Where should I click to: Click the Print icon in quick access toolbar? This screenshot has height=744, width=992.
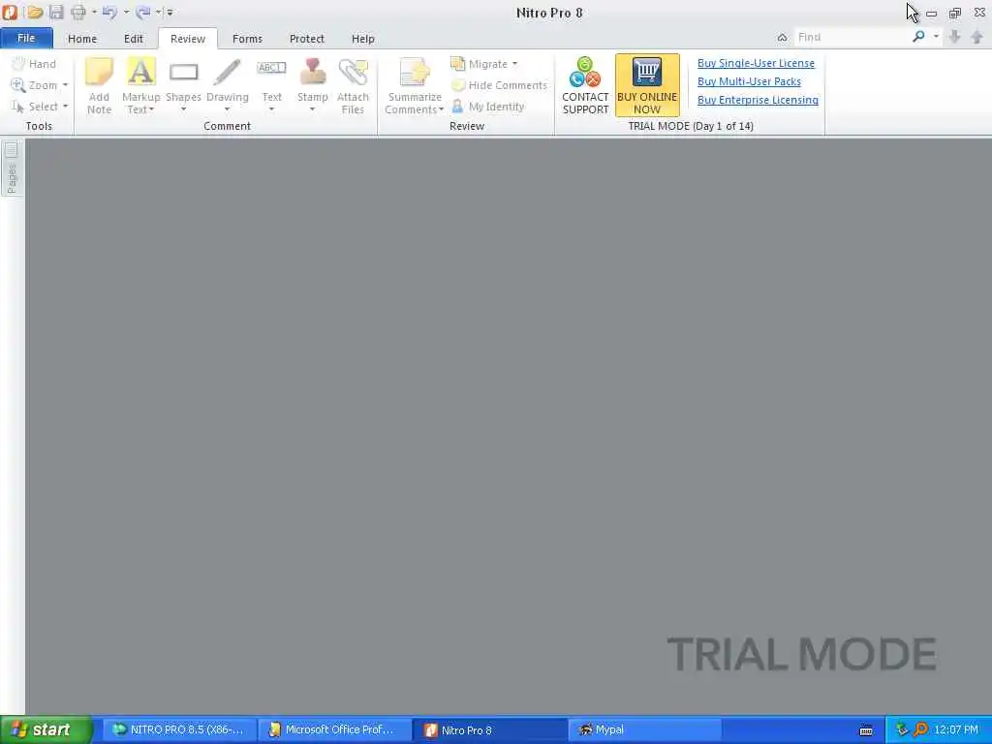point(77,12)
